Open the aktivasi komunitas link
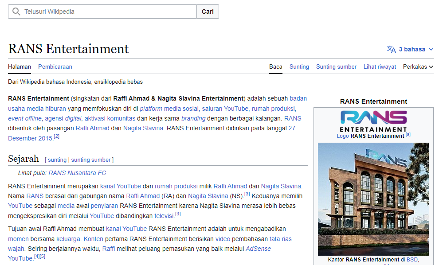The image size is (443, 265). (110, 118)
